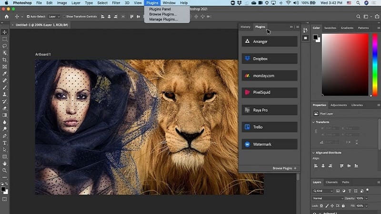381x214 pixels.
Task: Click the share icon at top right
Action: coord(377,17)
